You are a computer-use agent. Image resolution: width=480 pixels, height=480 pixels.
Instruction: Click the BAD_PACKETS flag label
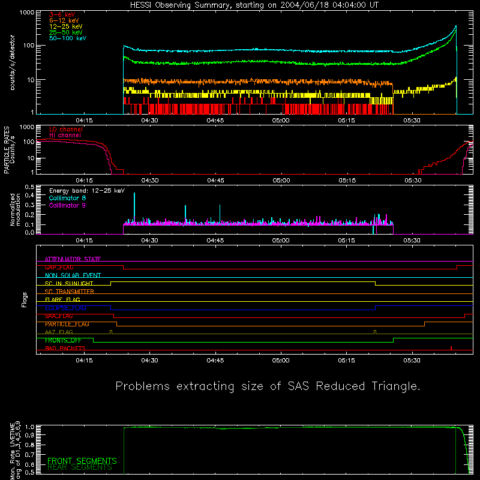click(65, 349)
